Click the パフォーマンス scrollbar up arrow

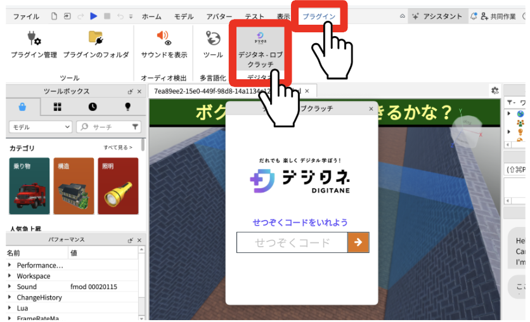[141, 250]
